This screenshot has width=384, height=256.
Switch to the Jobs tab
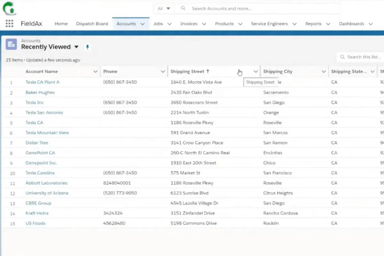point(158,24)
